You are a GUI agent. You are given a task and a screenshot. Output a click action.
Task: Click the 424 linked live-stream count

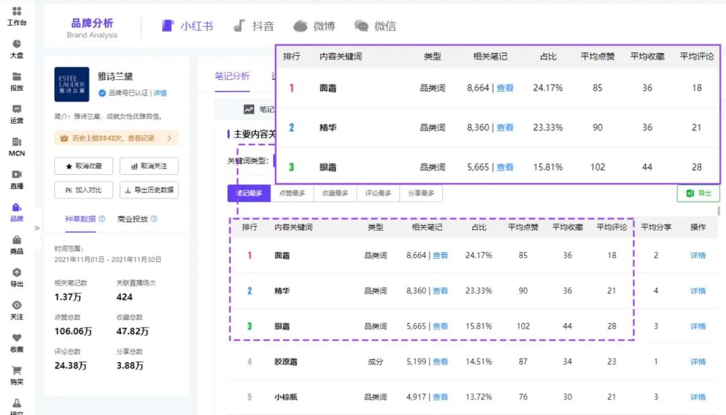(x=124, y=297)
